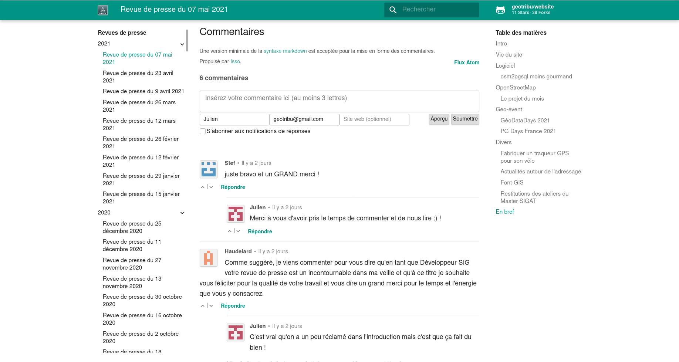
Task: Reply to Stef's comment
Action: (x=233, y=187)
